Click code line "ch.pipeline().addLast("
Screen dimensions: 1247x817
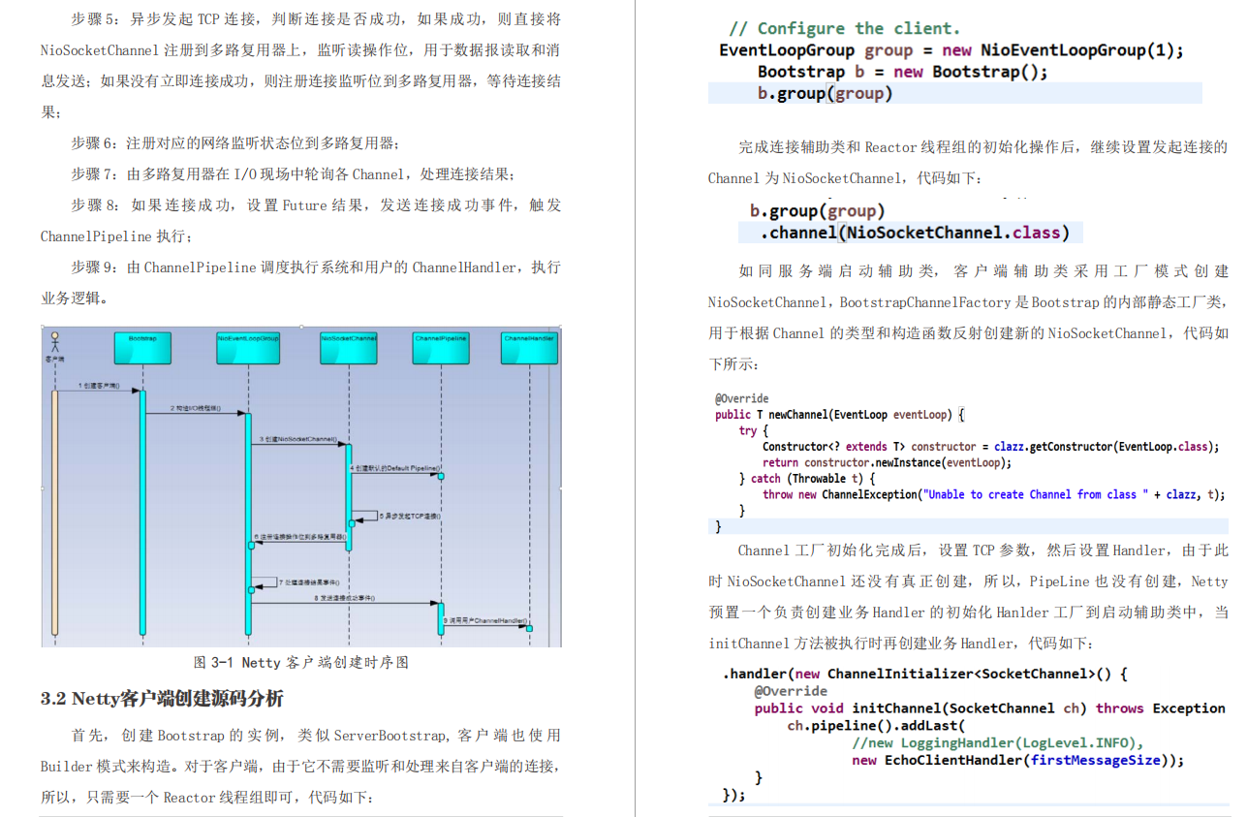click(x=877, y=726)
